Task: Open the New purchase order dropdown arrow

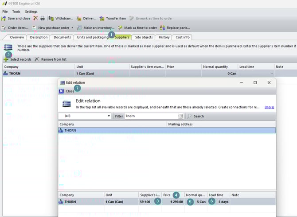Action: [72, 28]
